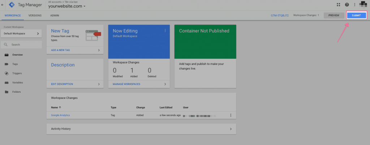The width and height of the screenshot is (370, 145).
Task: Click the Triggers sidebar icon
Action: pos(7,73)
